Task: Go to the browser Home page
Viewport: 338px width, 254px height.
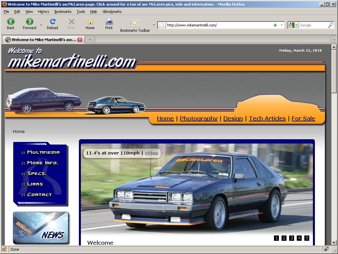Action: pos(90,24)
